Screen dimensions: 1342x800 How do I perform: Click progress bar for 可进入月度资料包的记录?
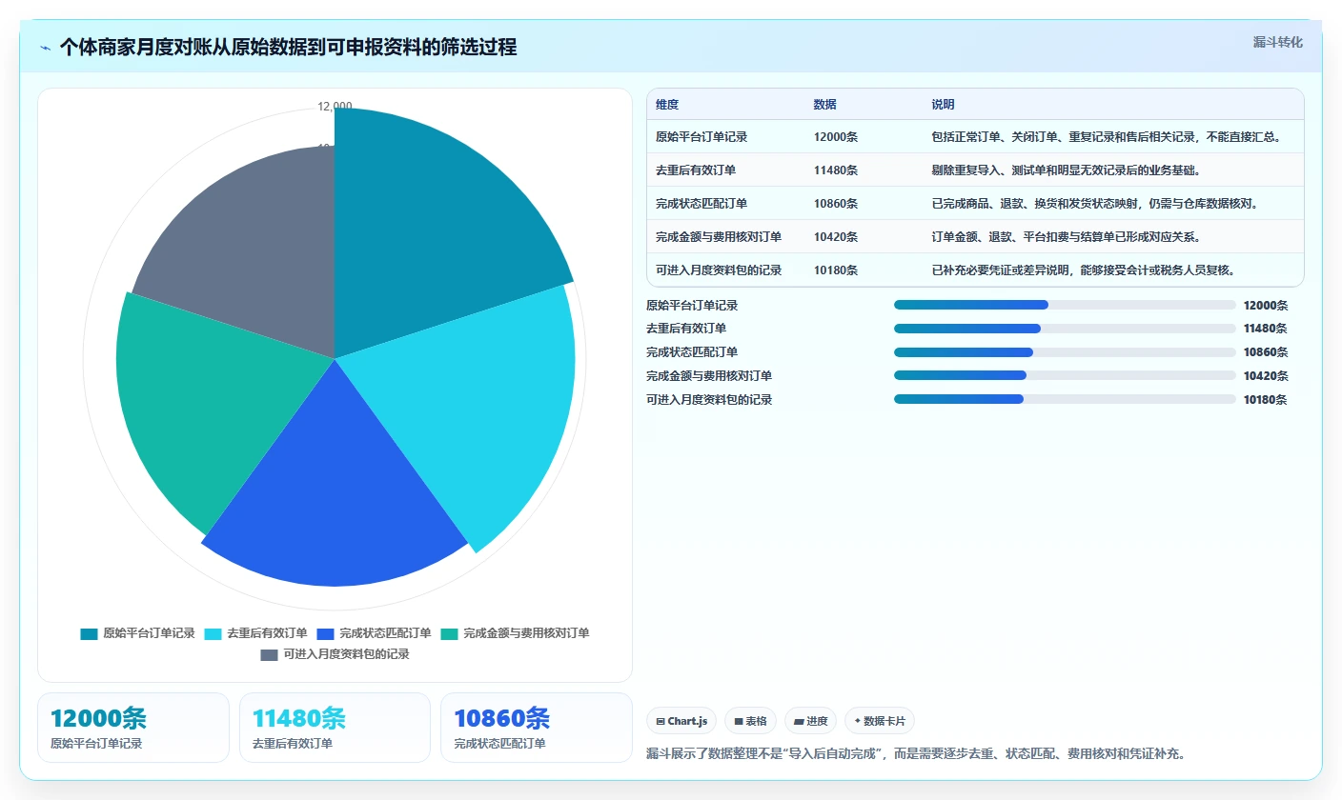pyautogui.click(x=1065, y=399)
